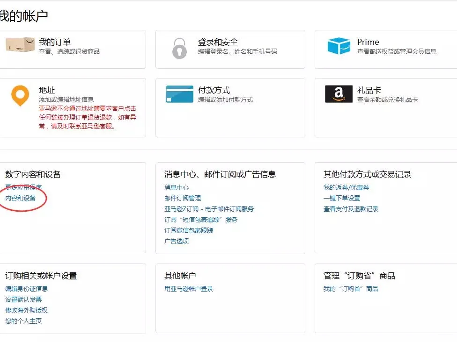Click the 编辑登录名、姓名和手机号码 description text
Screen dimensions: 457x342
[237, 51]
